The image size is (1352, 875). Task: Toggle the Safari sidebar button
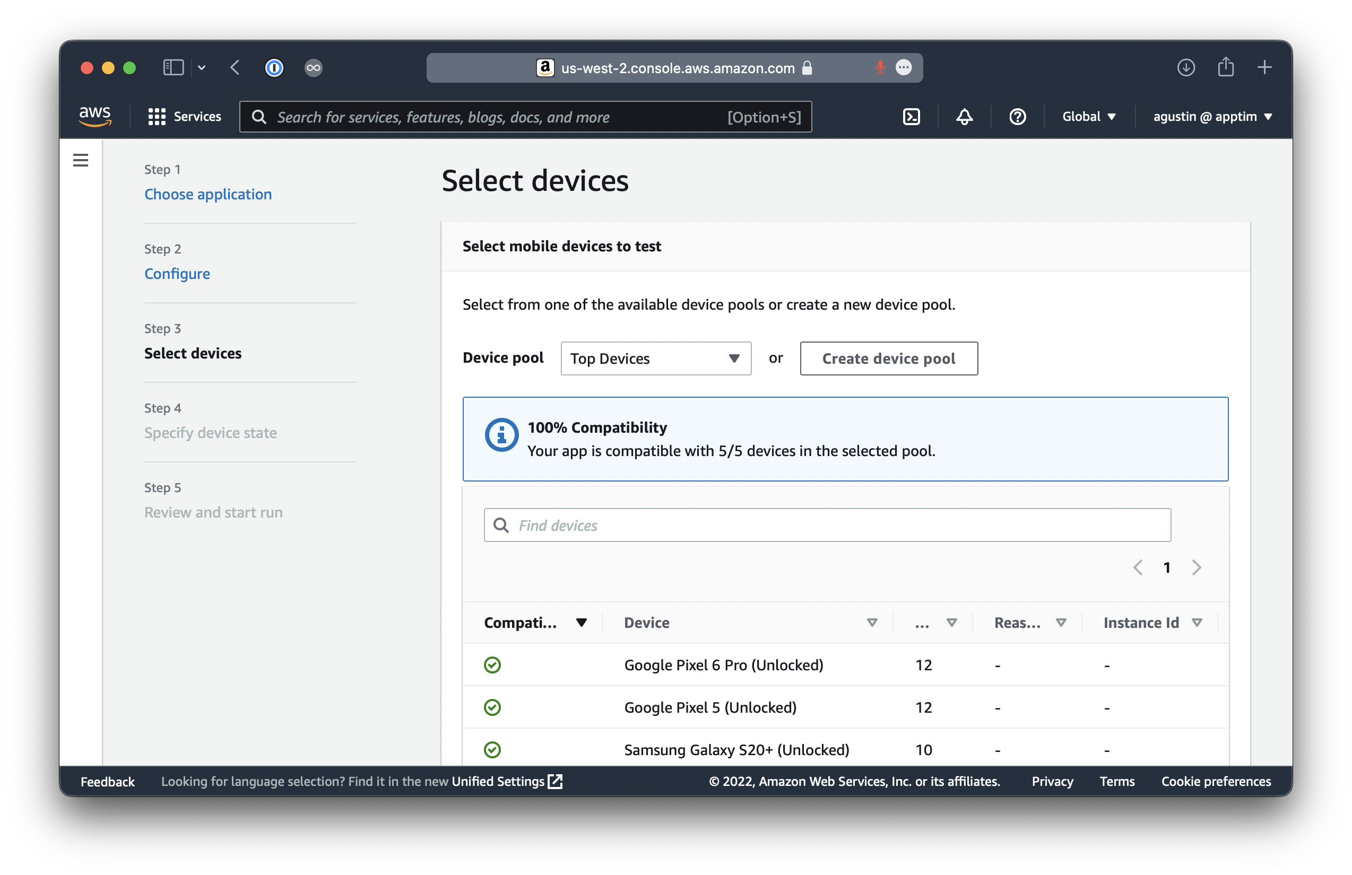[x=174, y=67]
